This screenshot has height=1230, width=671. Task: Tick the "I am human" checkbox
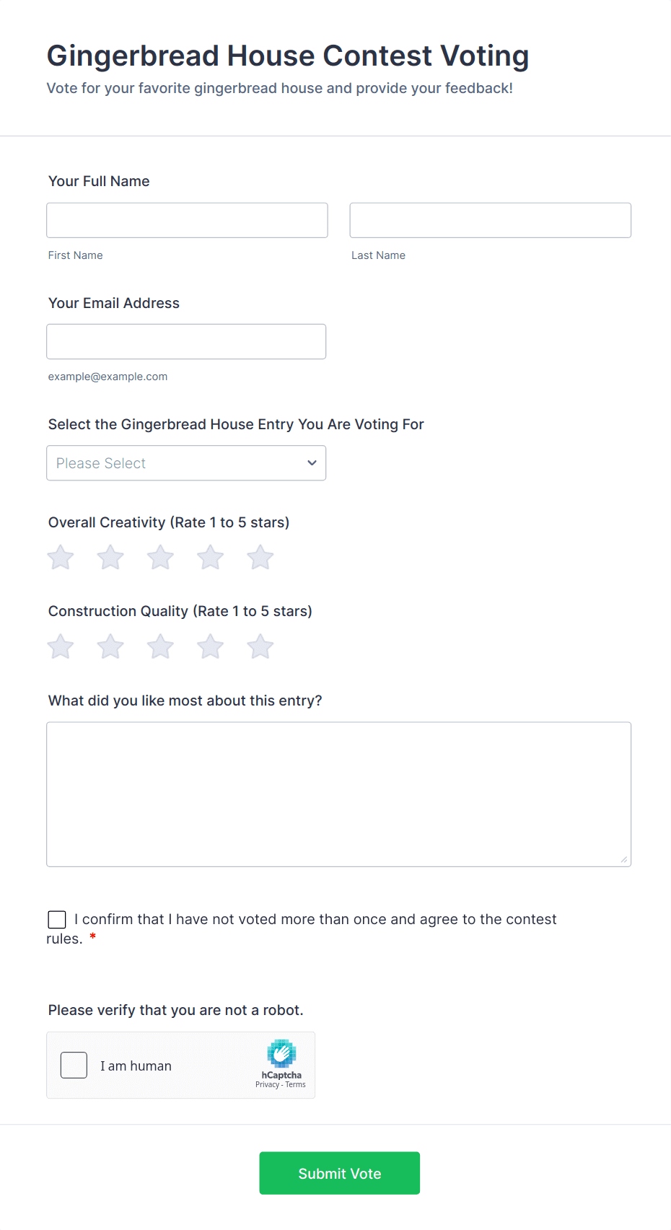pyautogui.click(x=74, y=1066)
